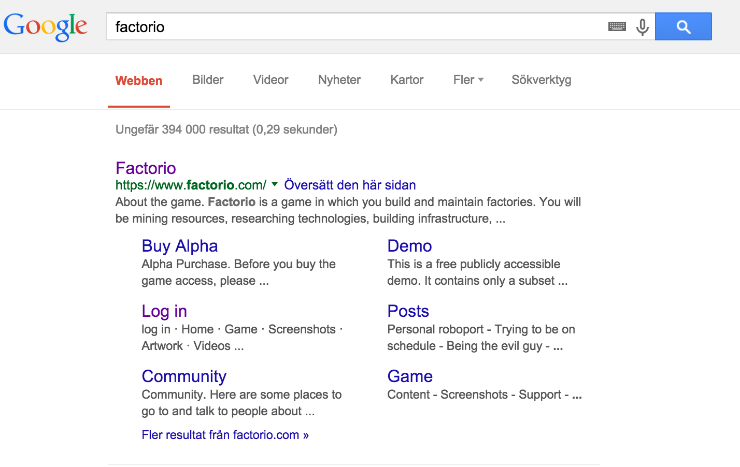Screen dimensions: 740x467
Task: Start voice search with microphone icon
Action: point(643,27)
